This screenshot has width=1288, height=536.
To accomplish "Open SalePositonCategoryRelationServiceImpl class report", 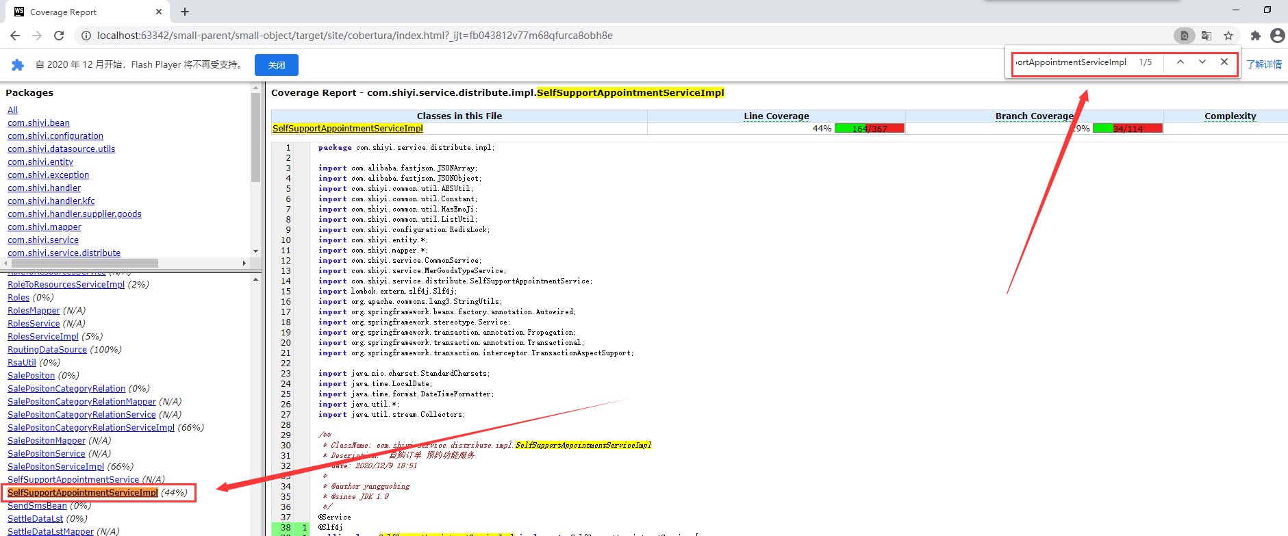I will click(x=91, y=428).
